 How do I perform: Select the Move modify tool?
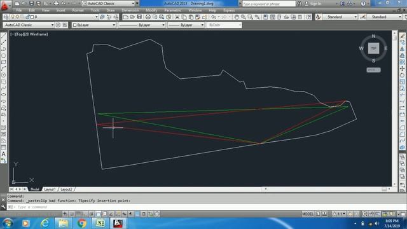tap(403, 69)
